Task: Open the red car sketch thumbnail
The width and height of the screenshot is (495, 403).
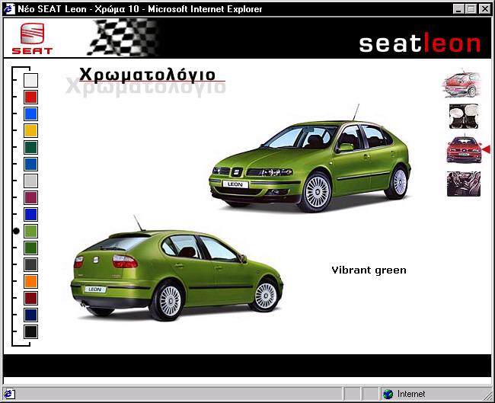Action: tap(461, 83)
